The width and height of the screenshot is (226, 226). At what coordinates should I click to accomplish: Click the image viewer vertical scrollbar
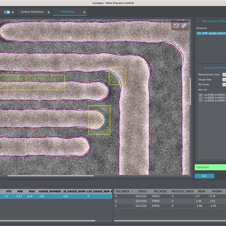click(191, 91)
